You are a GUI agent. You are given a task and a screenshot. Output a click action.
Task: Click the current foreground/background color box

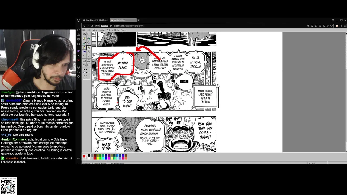pyautogui.click(x=85, y=157)
